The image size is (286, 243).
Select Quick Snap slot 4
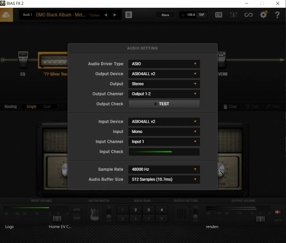tap(161, 210)
